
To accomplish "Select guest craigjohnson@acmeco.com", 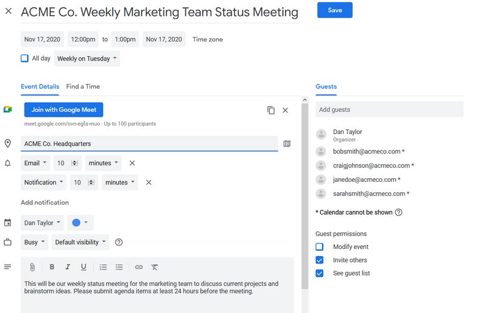I will [373, 166].
